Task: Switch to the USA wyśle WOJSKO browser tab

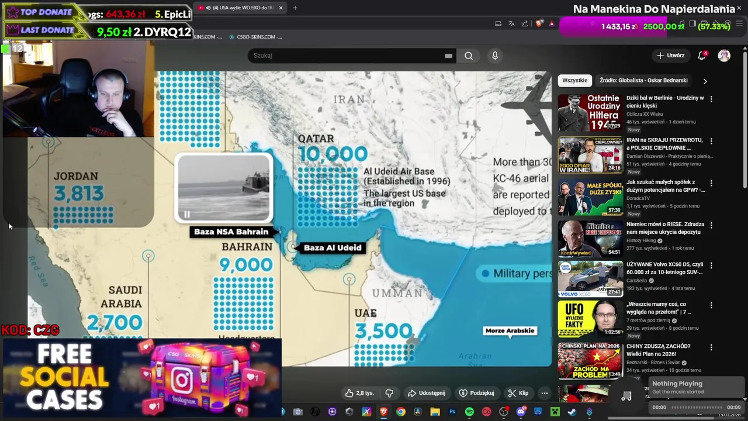Action: tap(240, 8)
